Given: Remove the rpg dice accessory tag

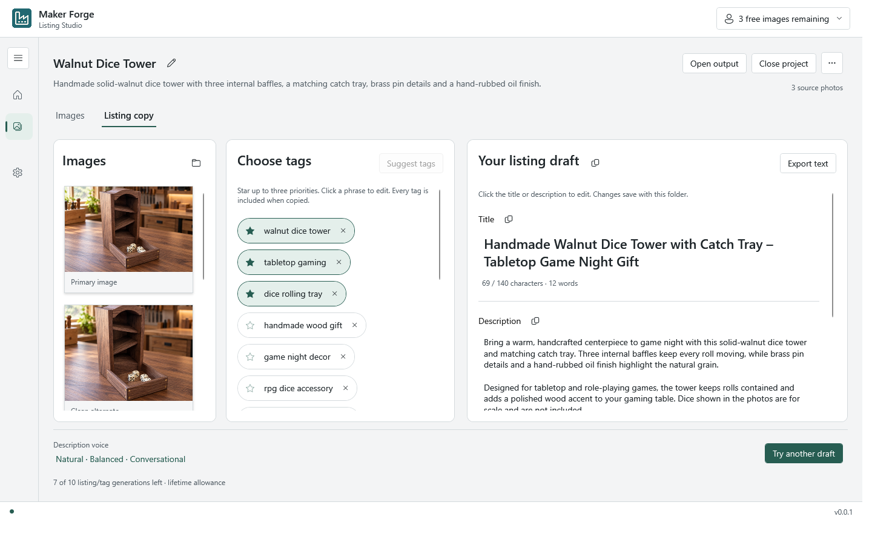Looking at the screenshot, I should [346, 388].
